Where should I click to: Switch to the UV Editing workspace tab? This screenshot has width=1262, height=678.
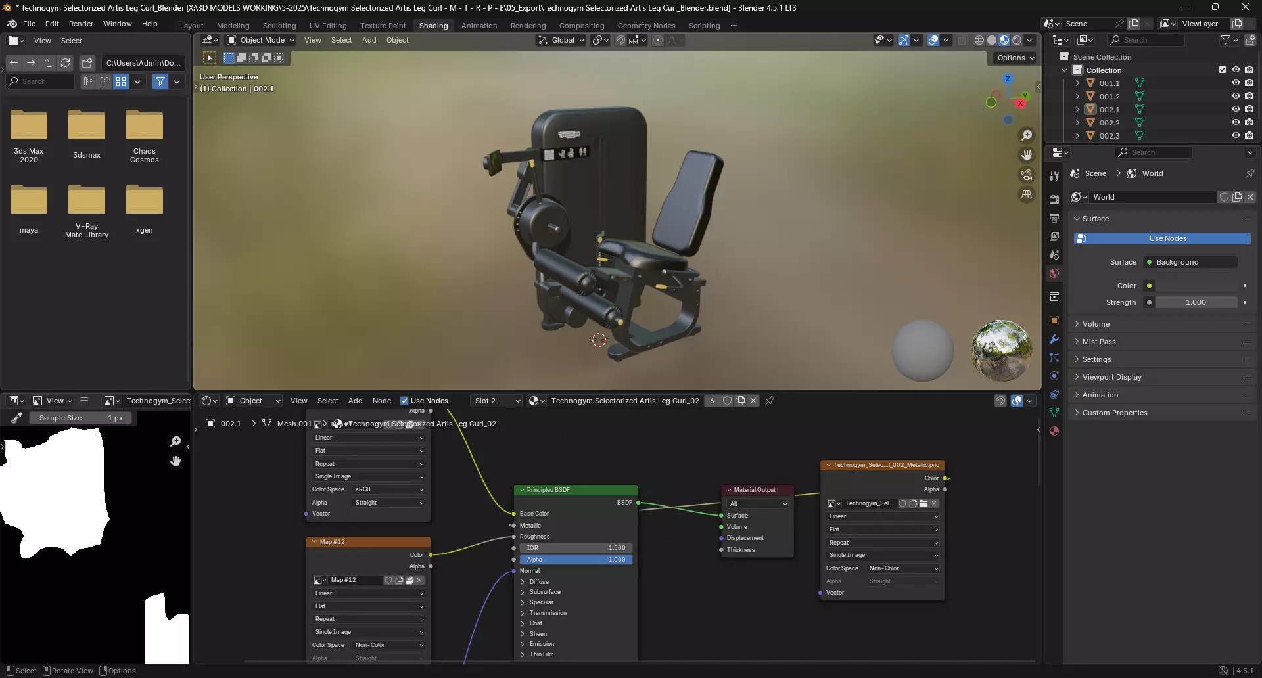tap(327, 26)
